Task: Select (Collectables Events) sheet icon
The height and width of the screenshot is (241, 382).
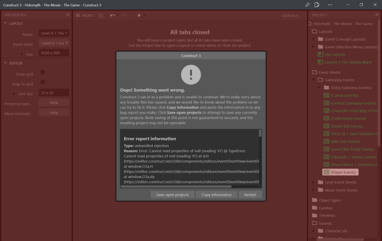Action: [x=327, y=118]
